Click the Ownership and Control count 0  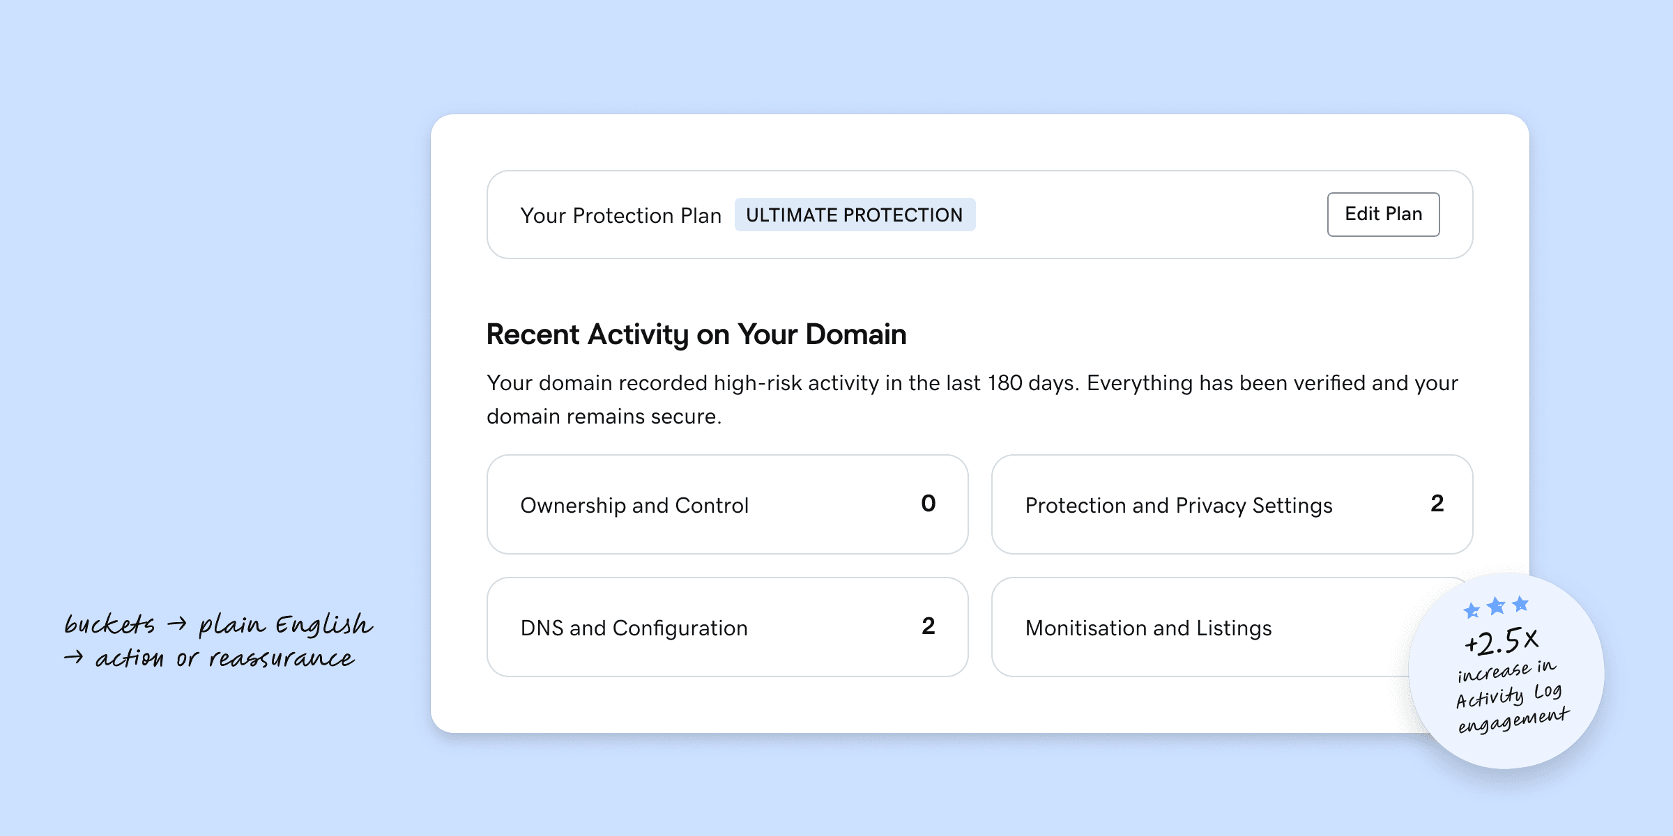[928, 503]
